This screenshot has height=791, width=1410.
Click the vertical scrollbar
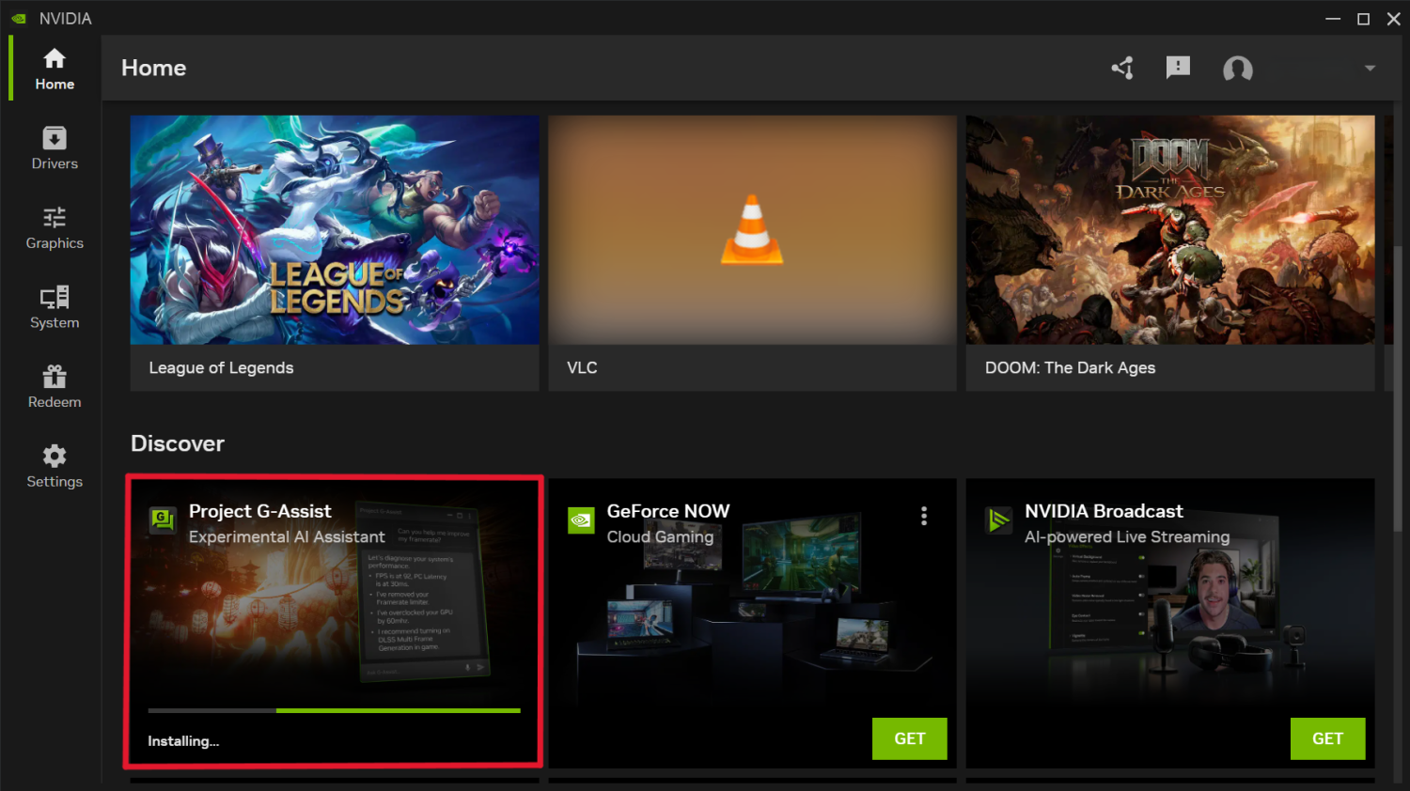point(1399,387)
